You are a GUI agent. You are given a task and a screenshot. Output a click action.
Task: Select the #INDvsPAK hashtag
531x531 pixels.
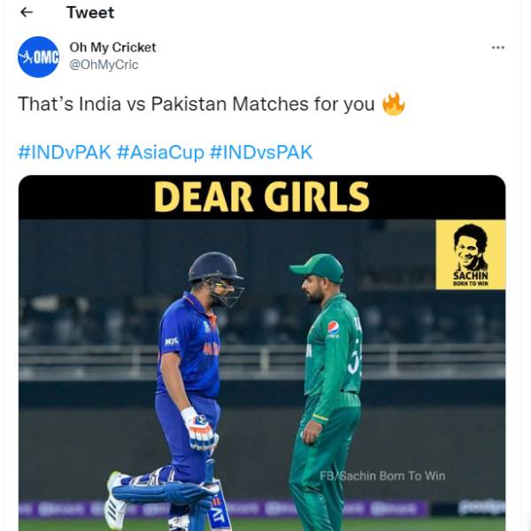[261, 151]
